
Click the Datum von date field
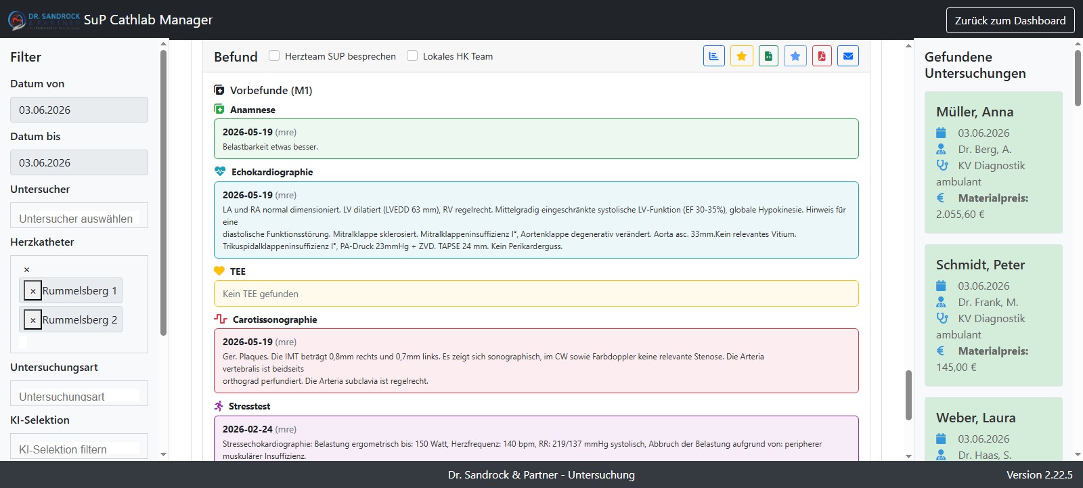tap(79, 110)
